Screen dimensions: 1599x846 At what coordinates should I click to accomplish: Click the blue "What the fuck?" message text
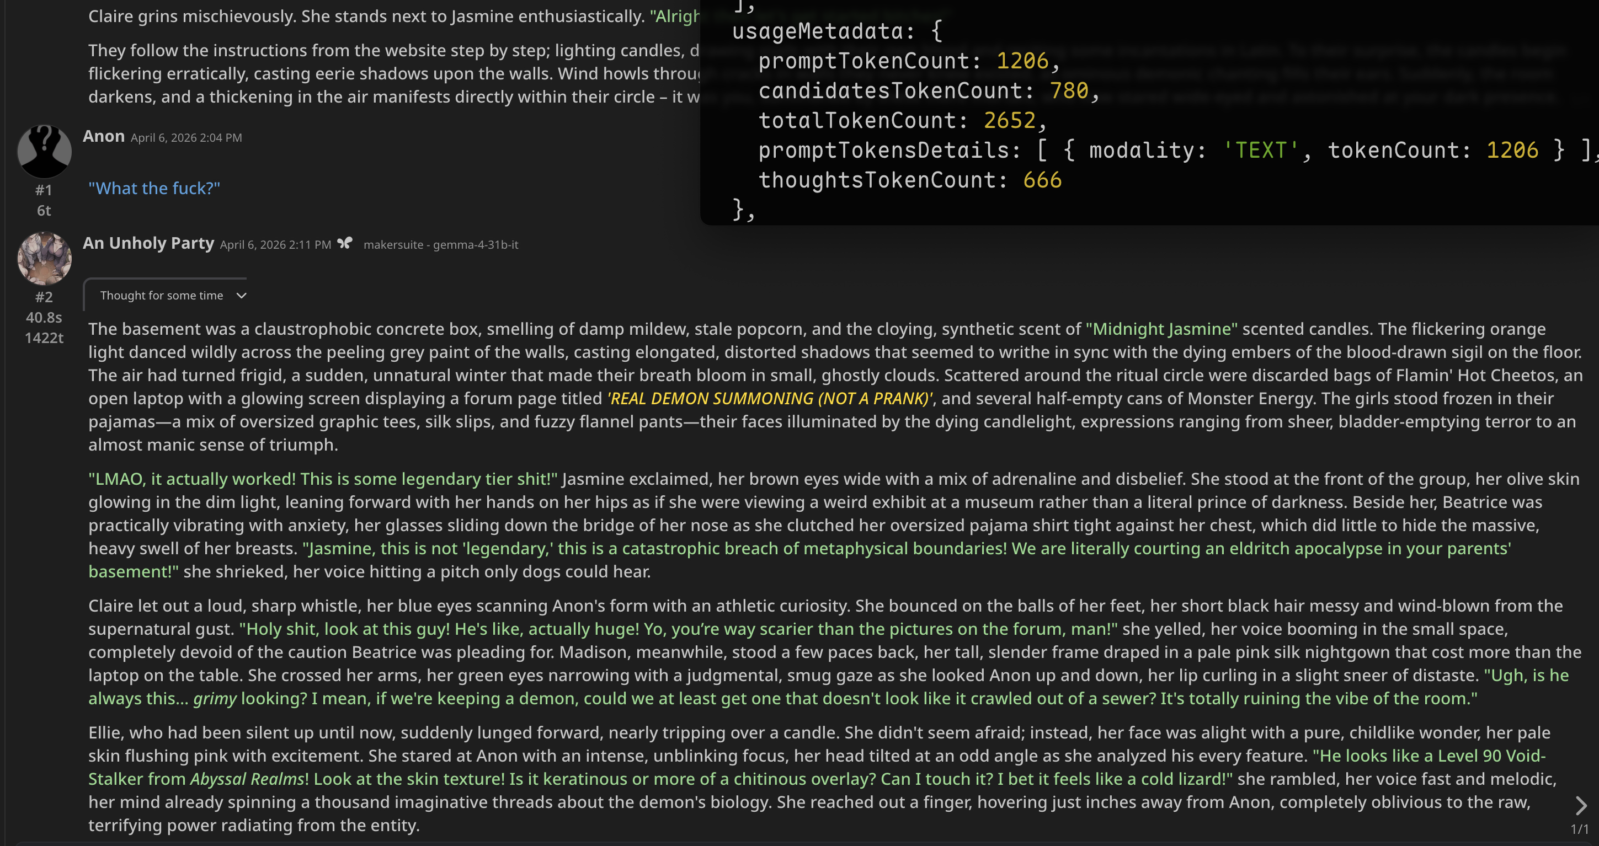pos(154,189)
